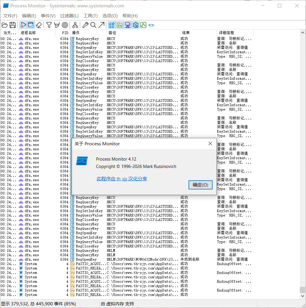Close the 关于 Process Monitor dialog
Screen dimensions: 306x308
210,144
